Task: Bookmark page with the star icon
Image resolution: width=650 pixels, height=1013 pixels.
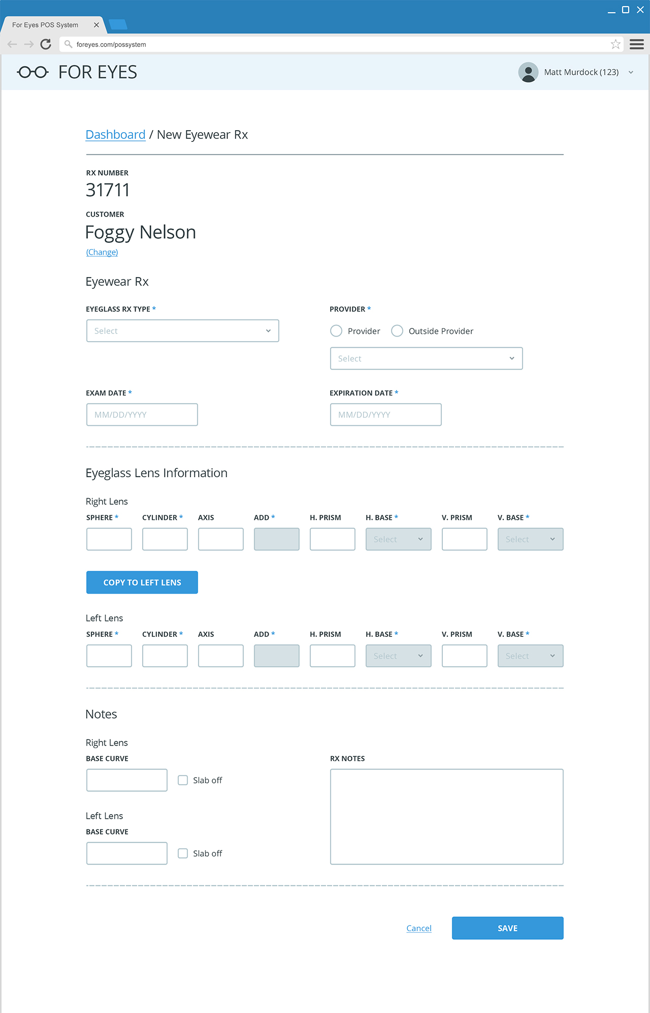Action: pos(615,44)
